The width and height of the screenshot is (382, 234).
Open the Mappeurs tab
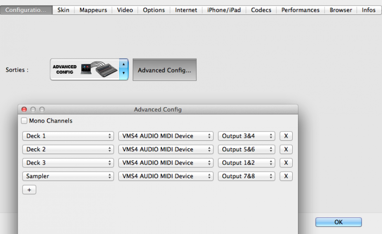(x=94, y=10)
